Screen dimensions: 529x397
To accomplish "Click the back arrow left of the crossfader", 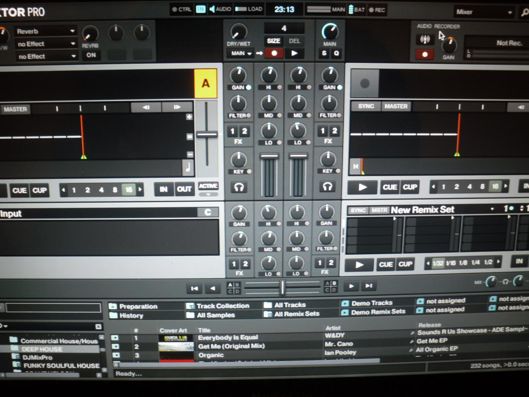I will [213, 289].
